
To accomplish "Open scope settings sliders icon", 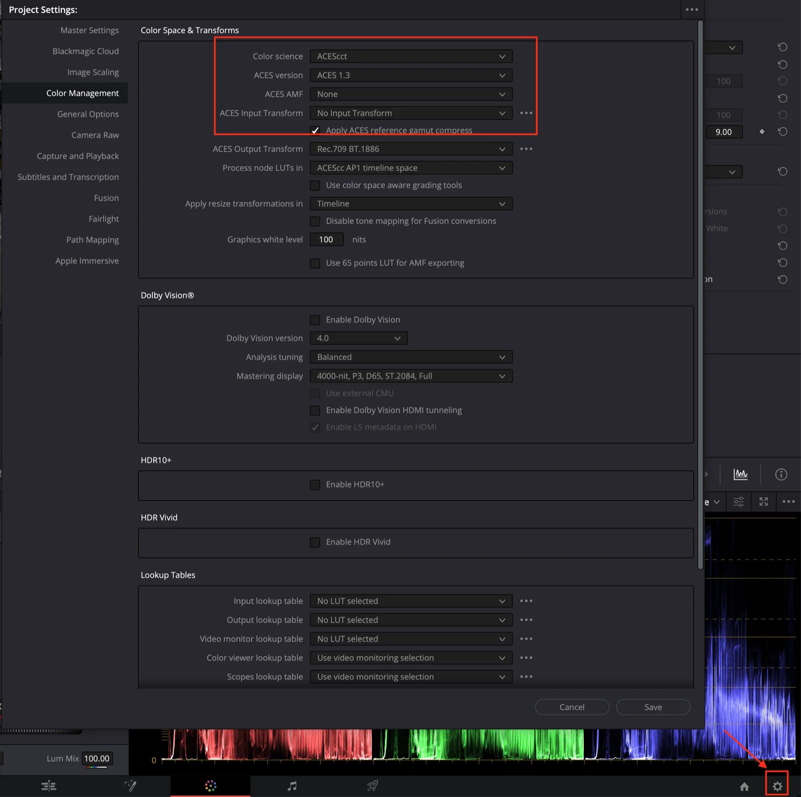I will pos(738,501).
